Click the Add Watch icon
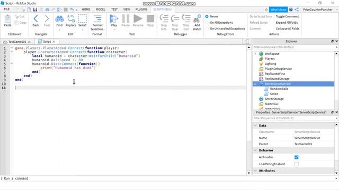339x190 pixels. coord(197,19)
